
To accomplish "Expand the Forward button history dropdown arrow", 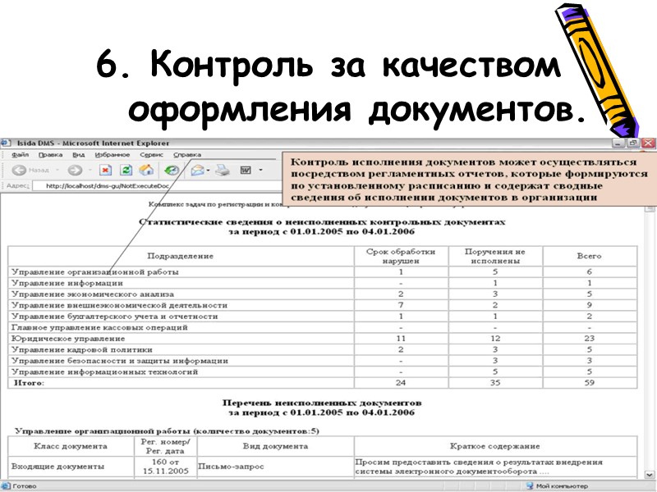I will (90, 170).
